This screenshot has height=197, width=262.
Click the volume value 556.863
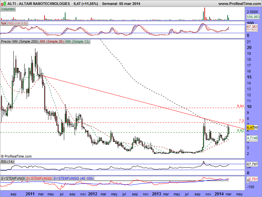tap(253, 17)
